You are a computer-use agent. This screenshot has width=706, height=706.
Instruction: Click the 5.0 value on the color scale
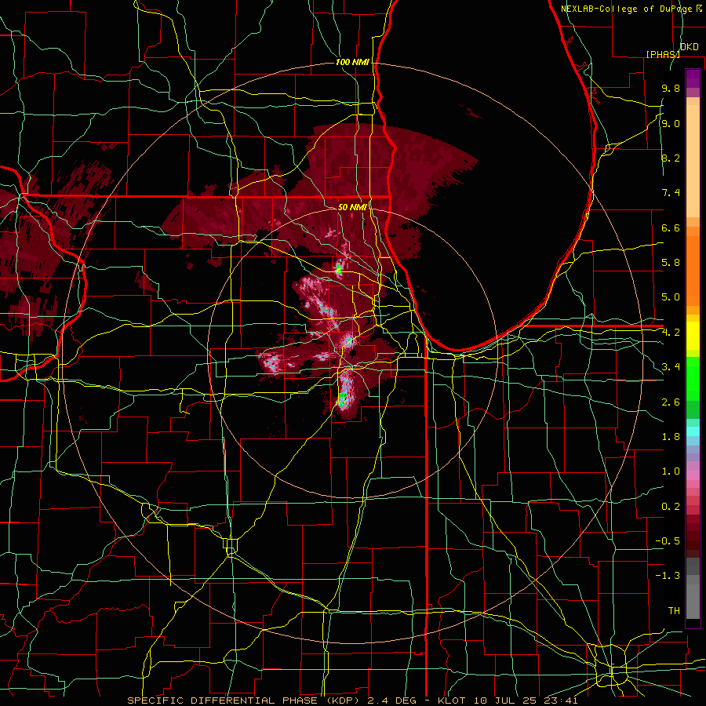click(x=671, y=297)
